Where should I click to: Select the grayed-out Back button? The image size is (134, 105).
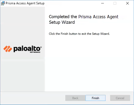[75, 98]
